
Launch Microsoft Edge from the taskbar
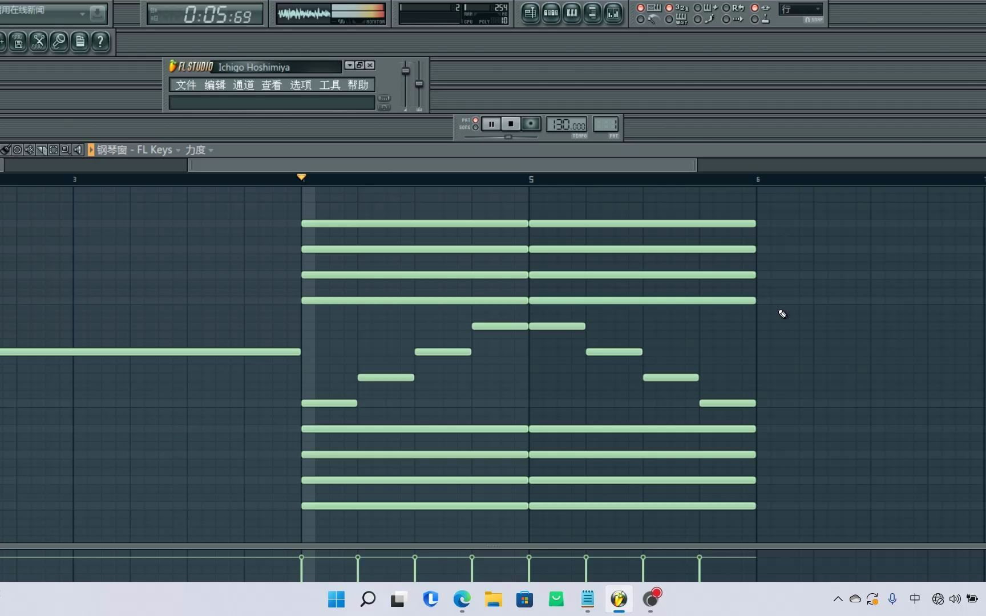[461, 599]
